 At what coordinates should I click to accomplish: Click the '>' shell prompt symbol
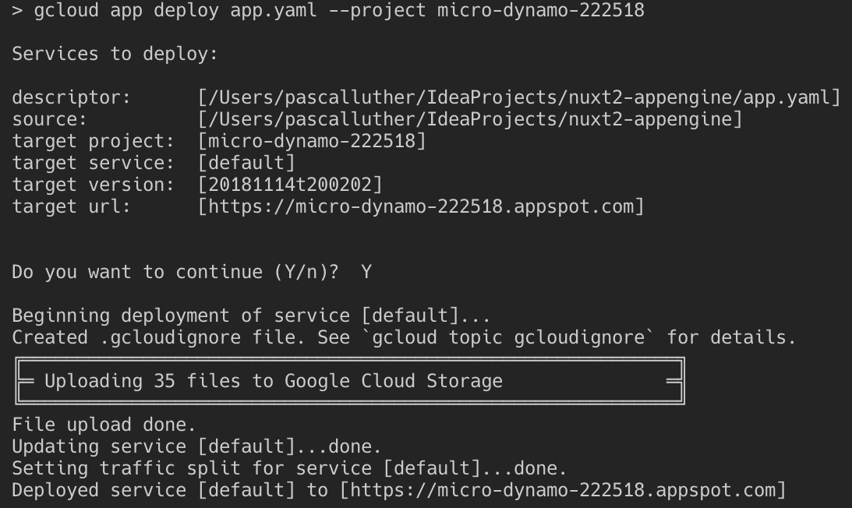17,10
